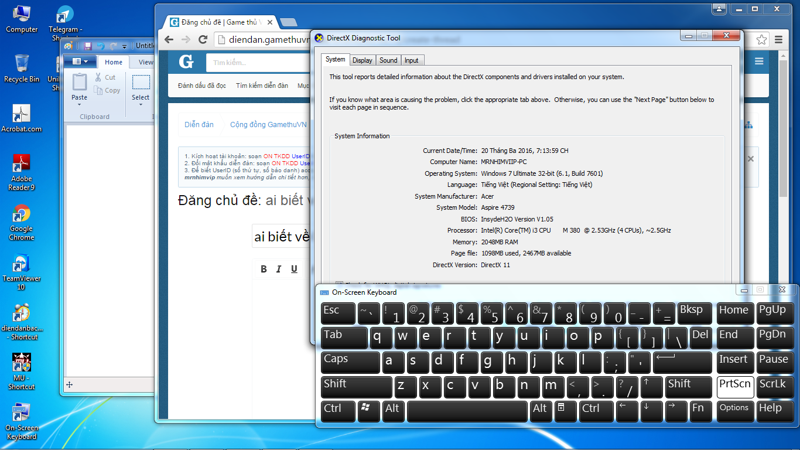Click Chrome's vertical scrollbar up arrow

point(783,56)
